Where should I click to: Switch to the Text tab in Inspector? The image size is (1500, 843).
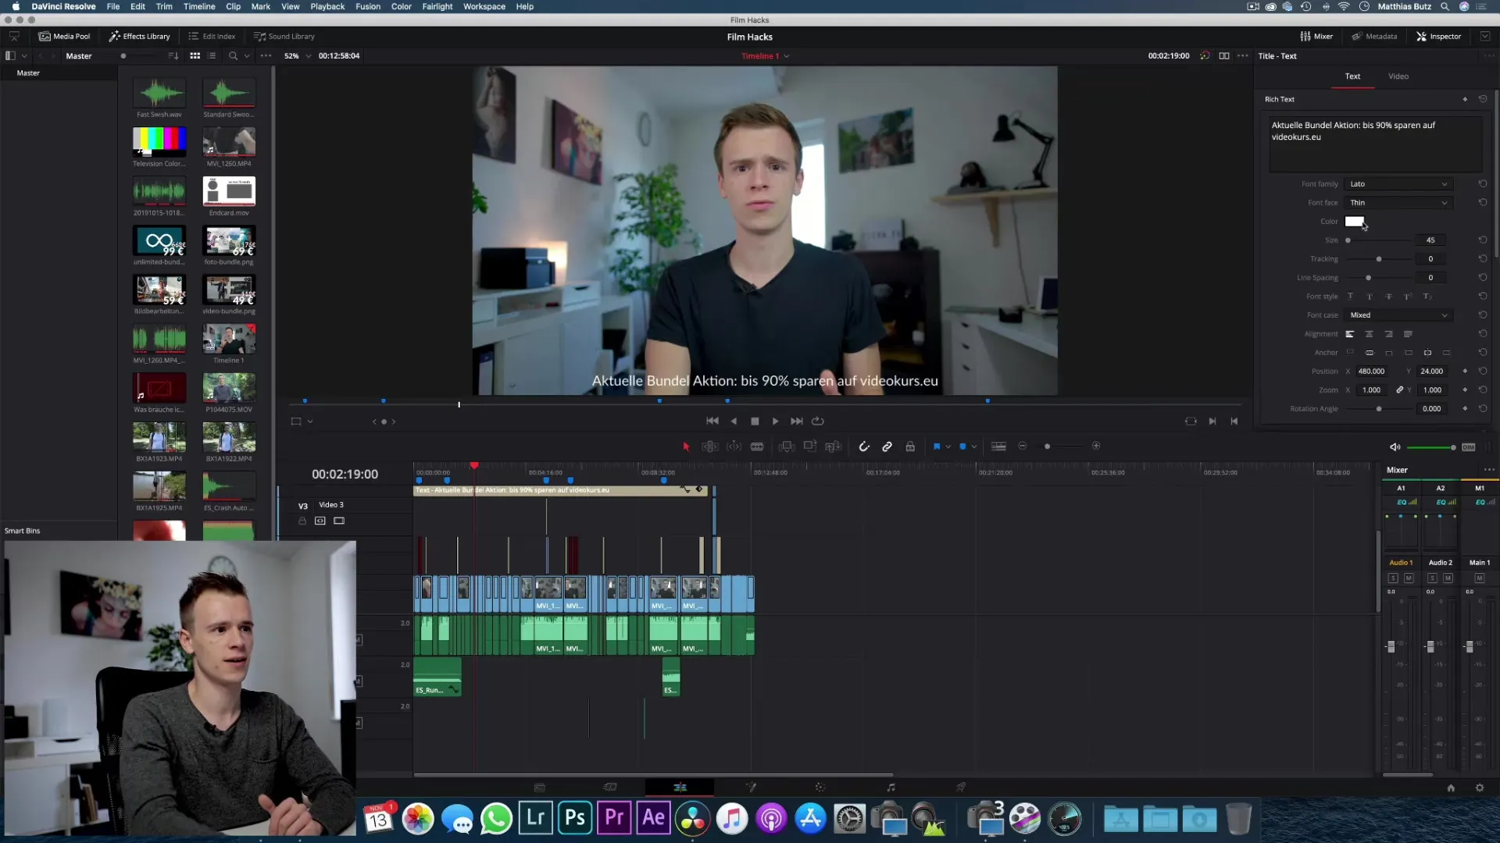point(1352,76)
